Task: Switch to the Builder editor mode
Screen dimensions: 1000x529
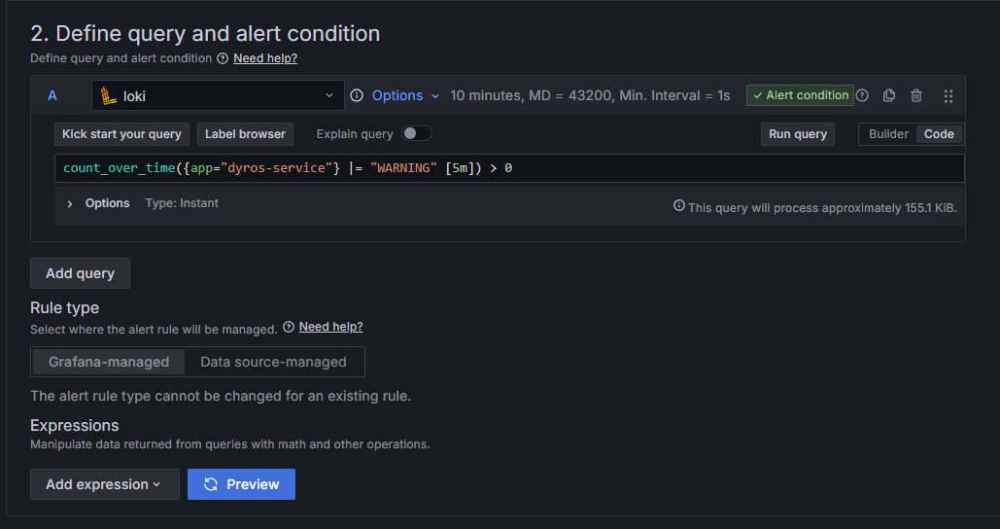Action: pyautogui.click(x=888, y=134)
